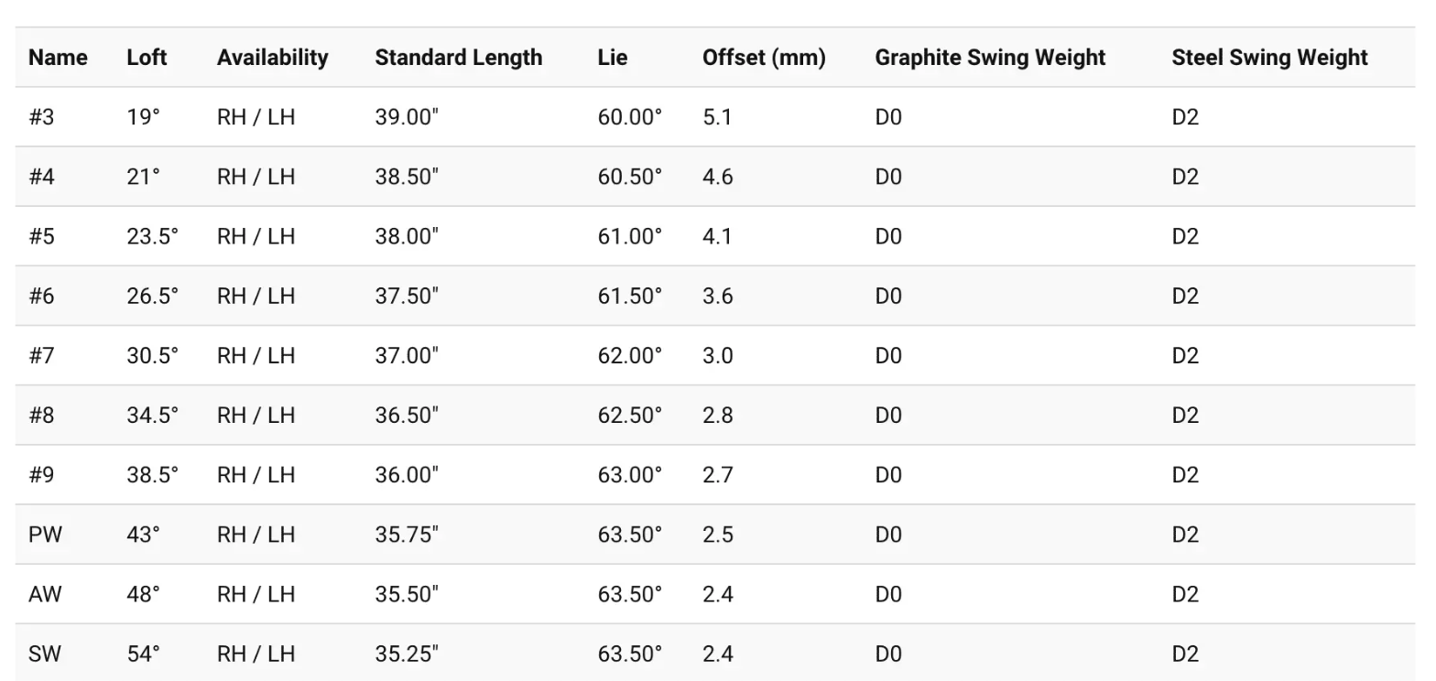Click the Graphite Swing Weight header
1436x681 pixels.
click(x=990, y=58)
